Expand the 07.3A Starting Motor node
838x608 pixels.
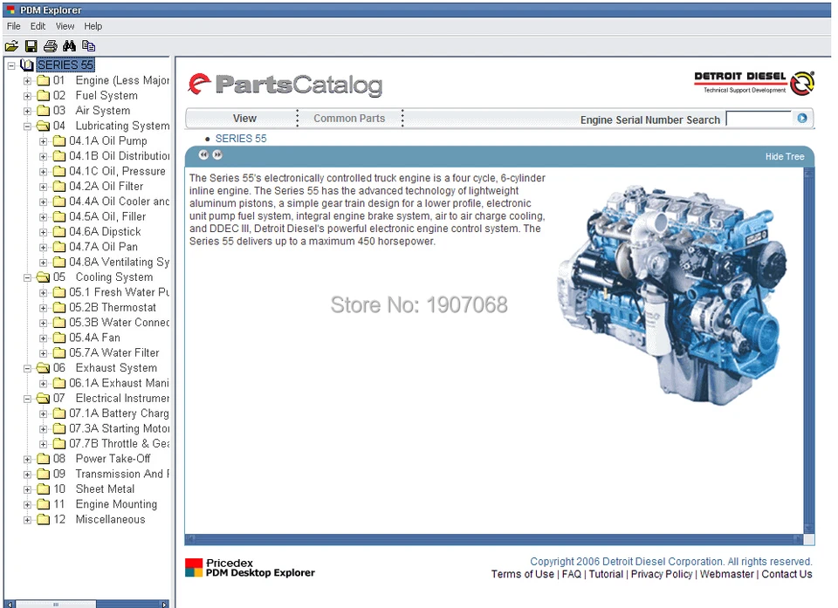tap(44, 429)
